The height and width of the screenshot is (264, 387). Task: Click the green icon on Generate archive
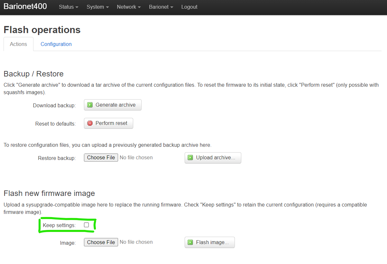pyautogui.click(x=90, y=105)
